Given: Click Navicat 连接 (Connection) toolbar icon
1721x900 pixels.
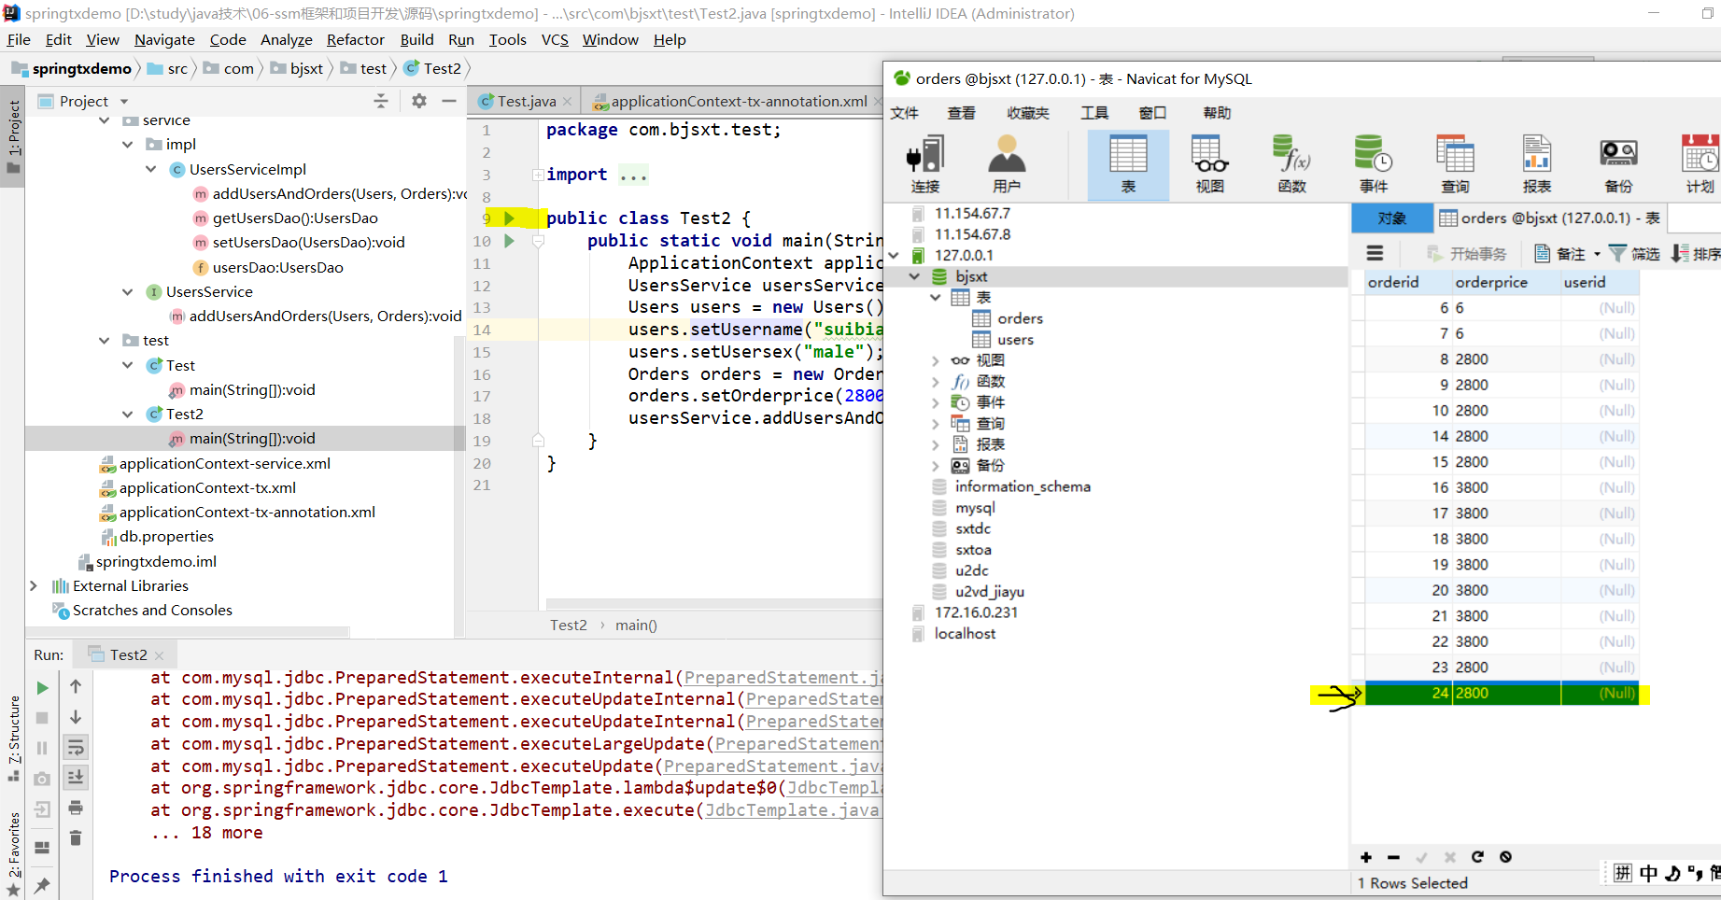Looking at the screenshot, I should tap(924, 164).
